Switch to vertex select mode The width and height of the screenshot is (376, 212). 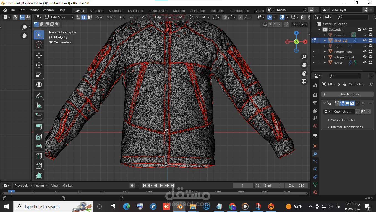pos(79,17)
